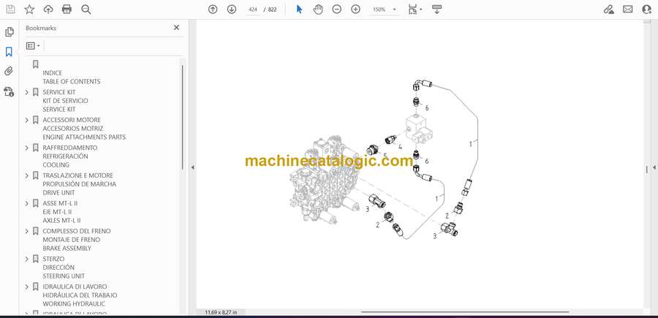Click bookmark icon beside STERZO
The height and width of the screenshot is (318, 658).
[x=36, y=259]
